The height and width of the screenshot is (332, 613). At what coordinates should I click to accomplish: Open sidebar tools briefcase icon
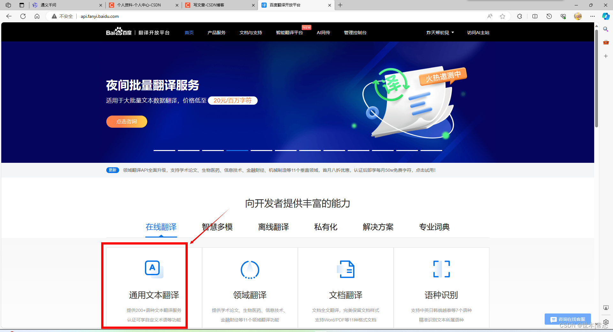pos(606,42)
